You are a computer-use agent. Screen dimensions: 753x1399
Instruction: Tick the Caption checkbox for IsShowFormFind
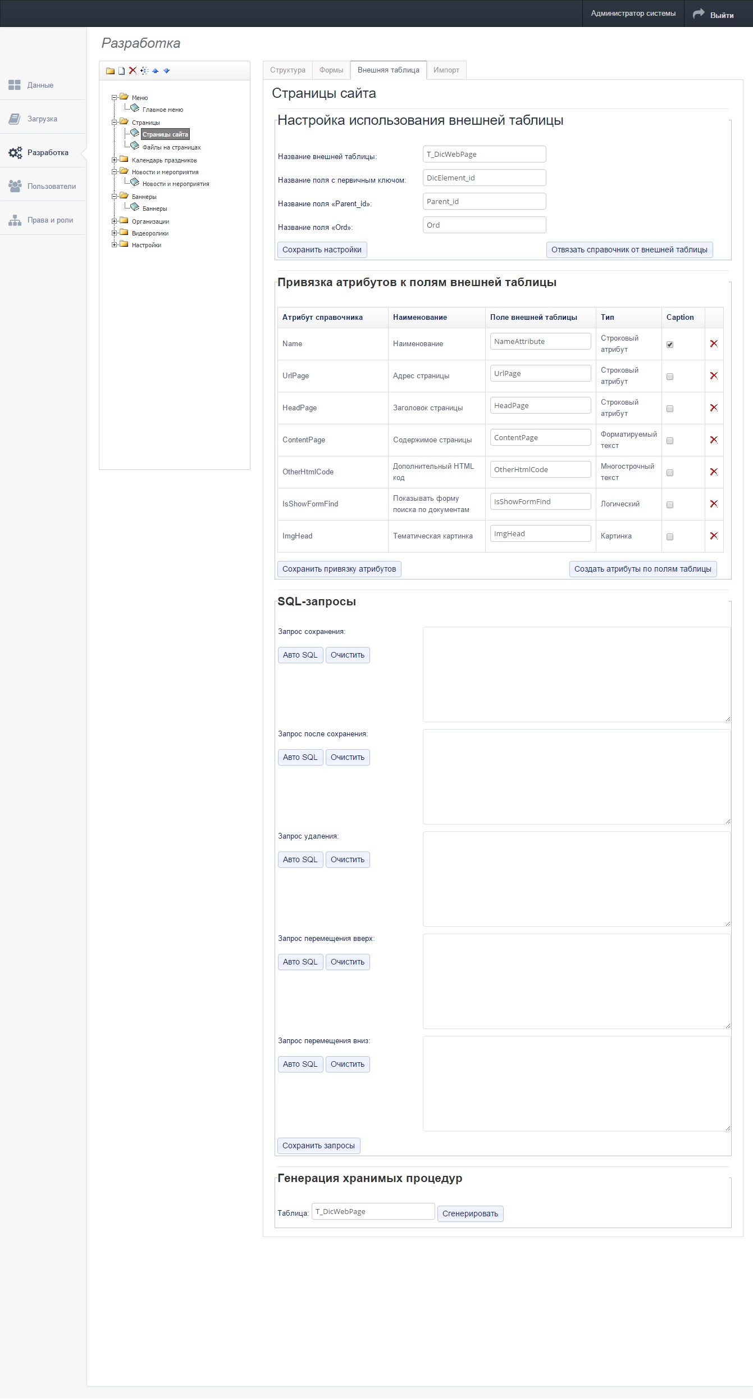(x=670, y=505)
